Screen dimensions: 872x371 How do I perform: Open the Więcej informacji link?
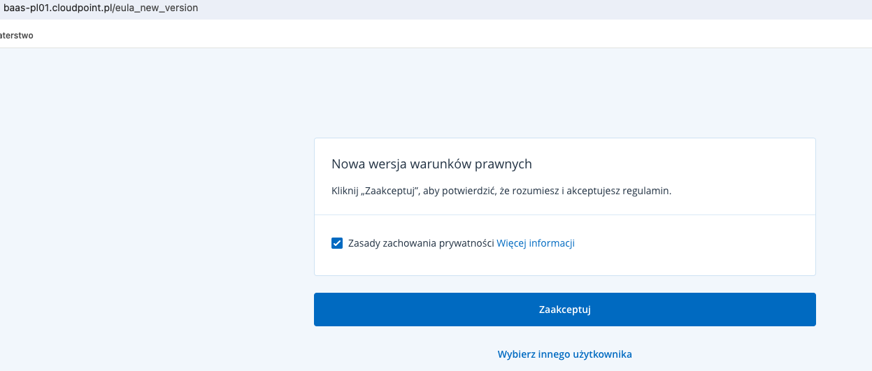pos(536,243)
